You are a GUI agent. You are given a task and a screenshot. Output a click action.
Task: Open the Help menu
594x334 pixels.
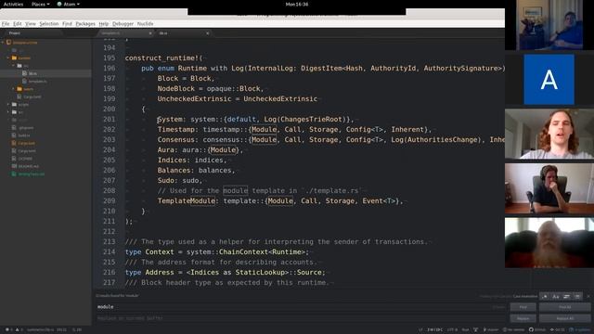103,23
